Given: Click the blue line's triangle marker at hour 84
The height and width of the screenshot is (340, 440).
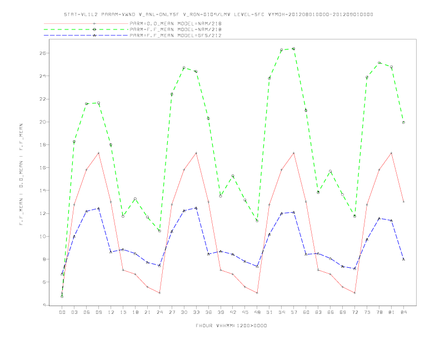Looking at the screenshot, I should pyautogui.click(x=403, y=259).
